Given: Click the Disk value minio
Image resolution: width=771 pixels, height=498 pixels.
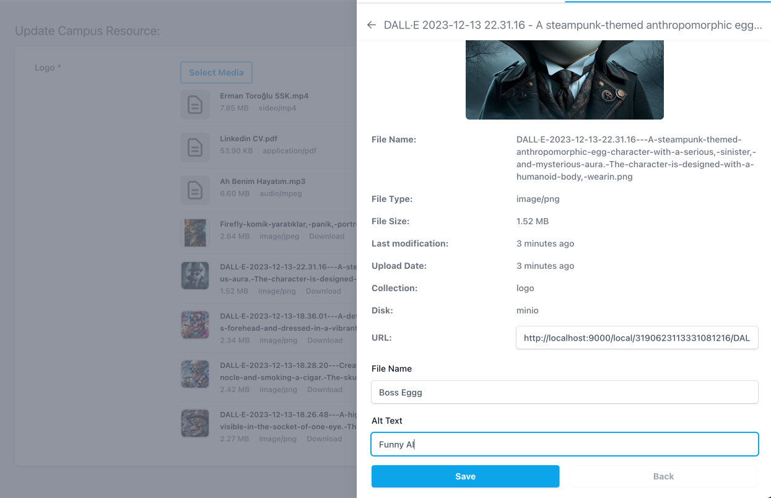Looking at the screenshot, I should tap(528, 310).
